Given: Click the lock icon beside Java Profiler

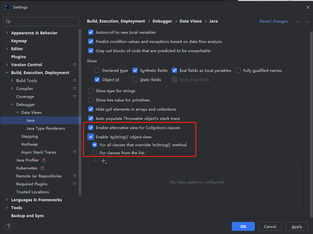Looking at the screenshot, I should point(44,160).
